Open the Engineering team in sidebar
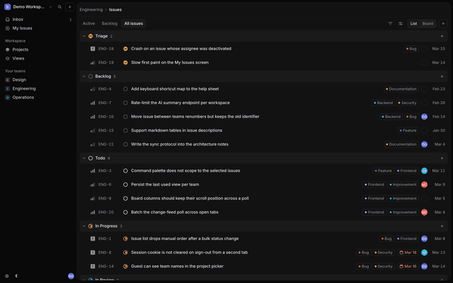This screenshot has width=453, height=283. (38, 88)
